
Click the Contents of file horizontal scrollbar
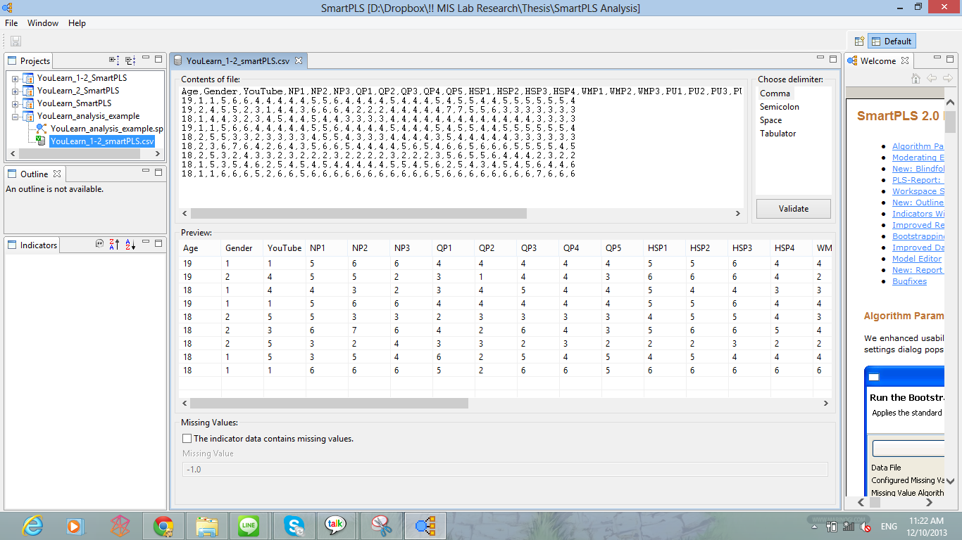[358, 213]
